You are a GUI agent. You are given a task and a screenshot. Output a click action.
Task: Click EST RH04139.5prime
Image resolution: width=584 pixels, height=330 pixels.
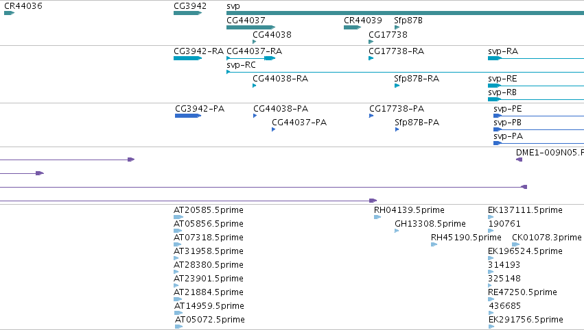pyautogui.click(x=377, y=217)
